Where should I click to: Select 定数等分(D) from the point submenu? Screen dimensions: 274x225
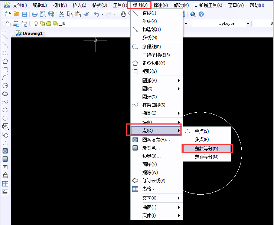point(207,149)
